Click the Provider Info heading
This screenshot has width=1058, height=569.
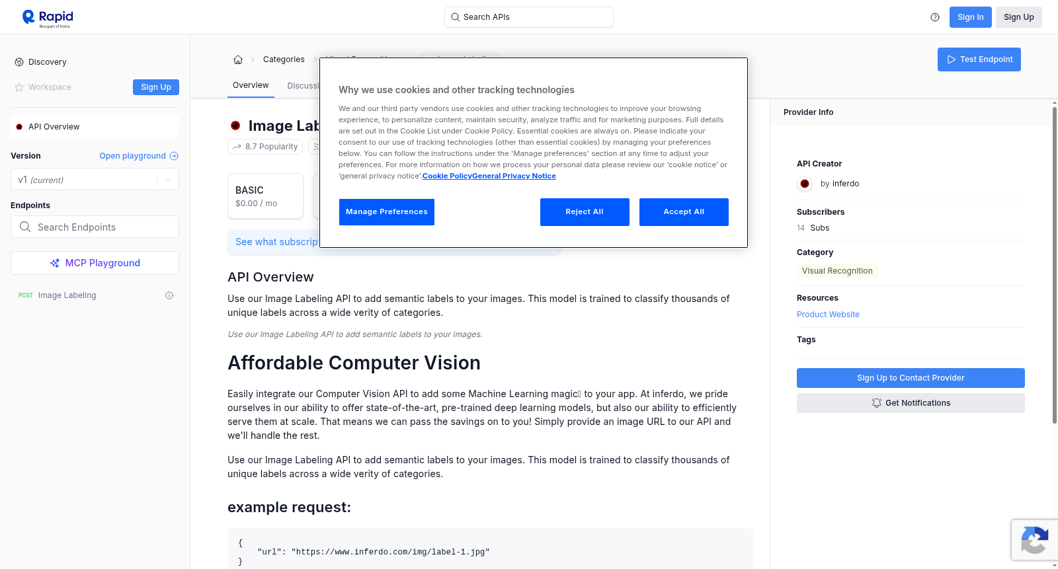coord(808,112)
